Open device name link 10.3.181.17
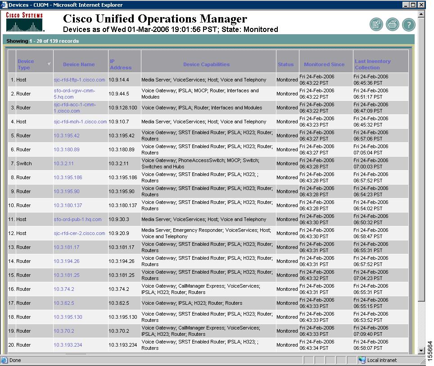The width and height of the screenshot is (434, 366). [67, 247]
